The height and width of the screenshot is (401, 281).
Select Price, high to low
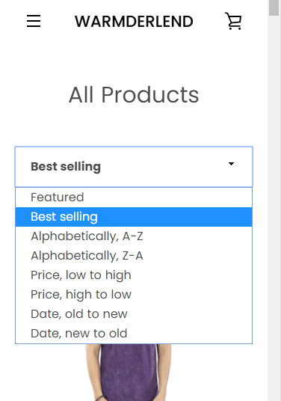(x=134, y=295)
